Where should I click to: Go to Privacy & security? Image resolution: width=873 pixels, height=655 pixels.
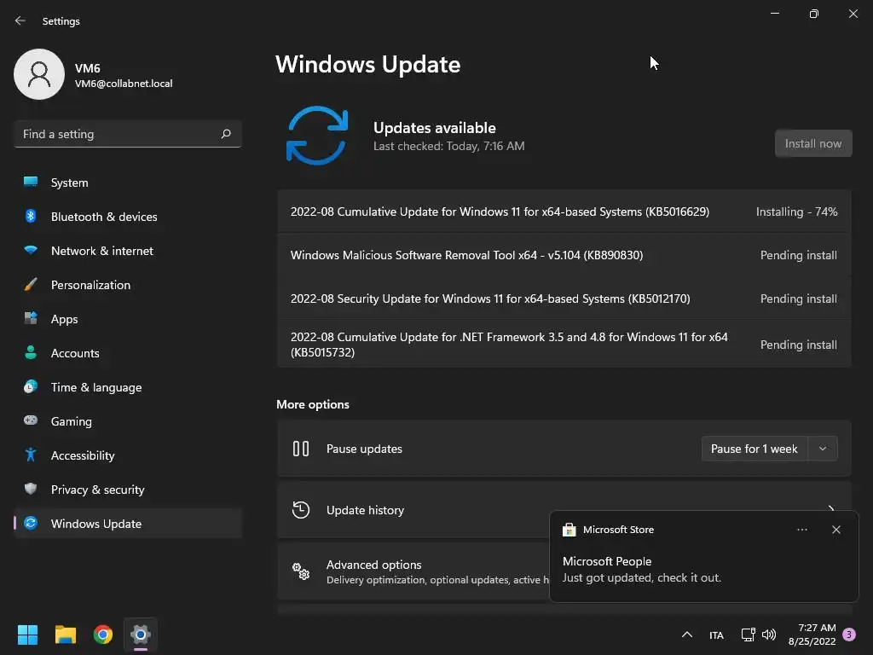tap(128, 489)
